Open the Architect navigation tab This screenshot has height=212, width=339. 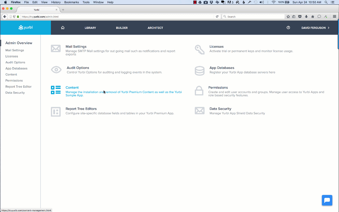pos(155,28)
